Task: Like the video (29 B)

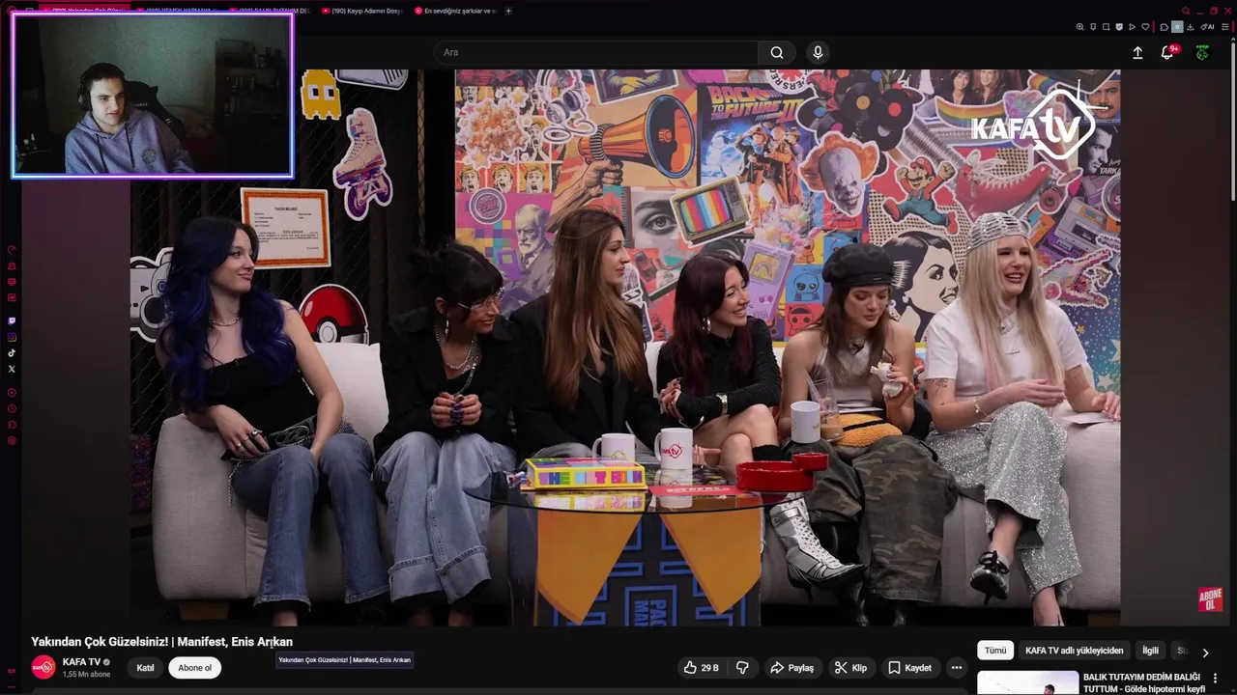Action: (x=702, y=667)
